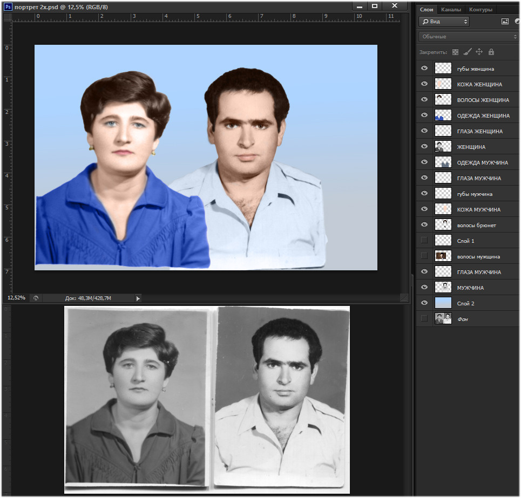Switch to the Контуры tab
Viewport: 521px width, 498px height.
coord(480,10)
